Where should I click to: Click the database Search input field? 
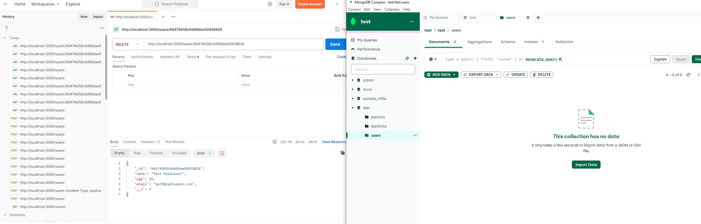383,69
